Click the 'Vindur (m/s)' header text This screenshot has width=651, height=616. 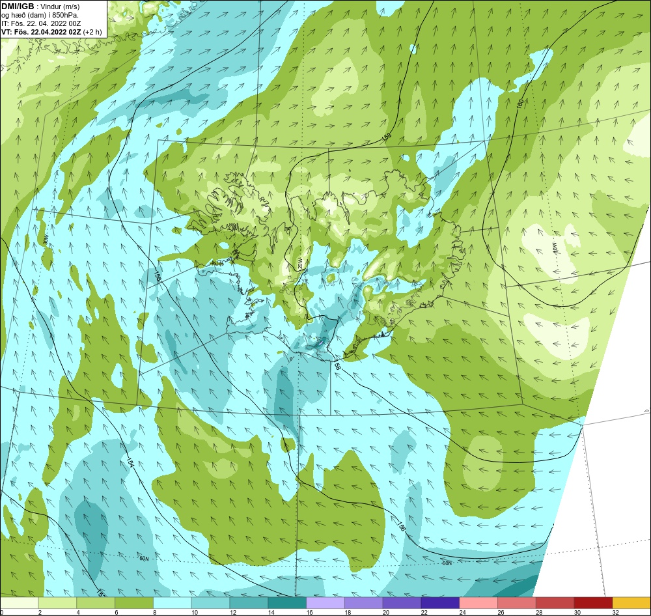(61, 7)
